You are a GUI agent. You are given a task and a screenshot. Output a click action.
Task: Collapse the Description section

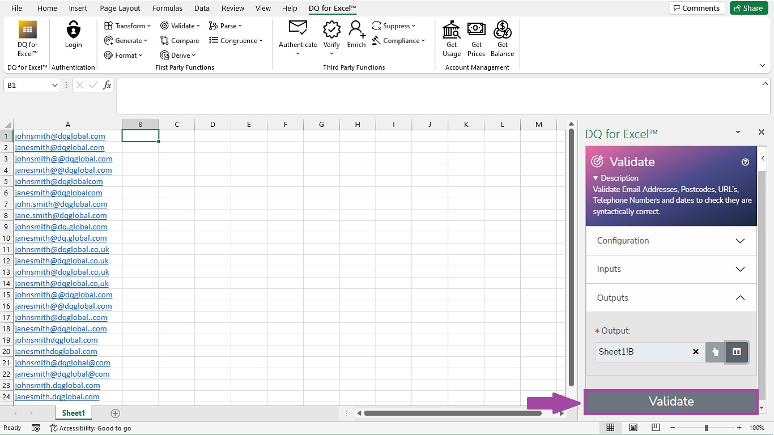(x=616, y=178)
